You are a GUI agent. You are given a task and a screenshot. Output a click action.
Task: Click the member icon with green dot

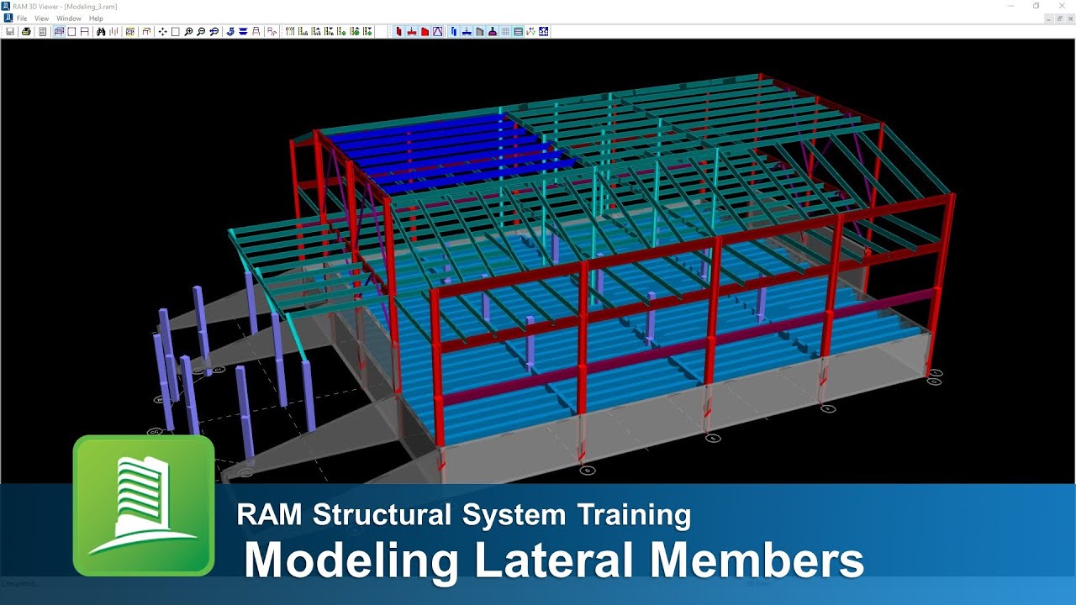tap(341, 32)
